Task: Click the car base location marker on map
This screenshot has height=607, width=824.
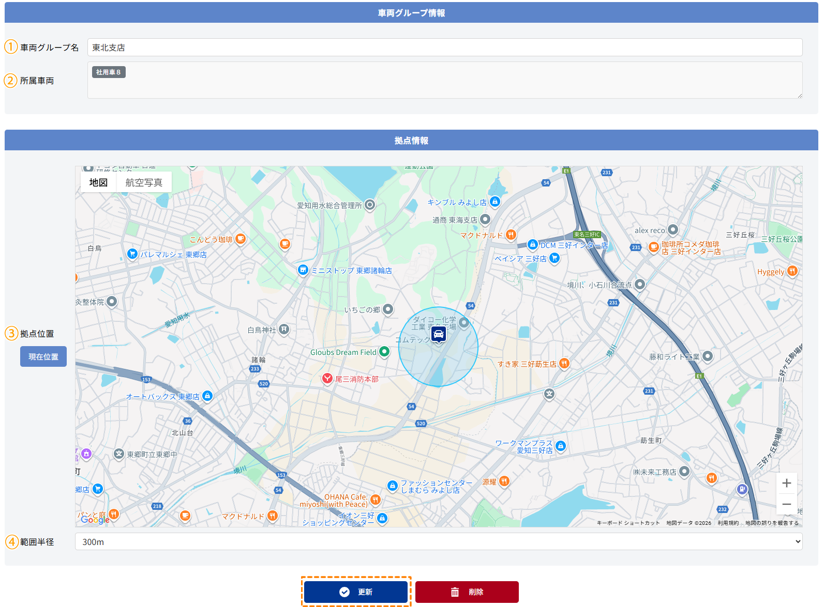Action: pos(438,335)
